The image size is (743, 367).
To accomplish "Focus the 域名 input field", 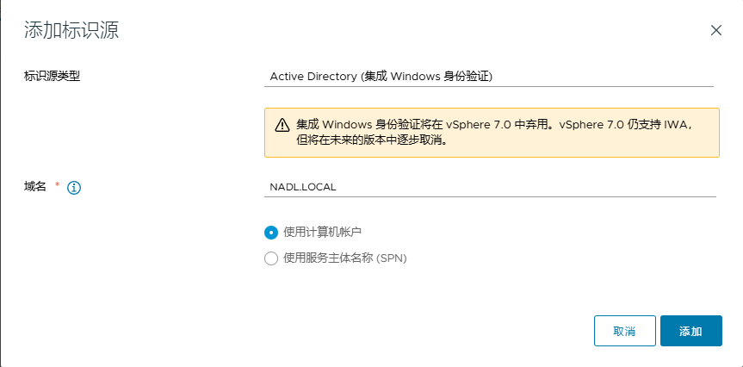I will click(x=490, y=187).
